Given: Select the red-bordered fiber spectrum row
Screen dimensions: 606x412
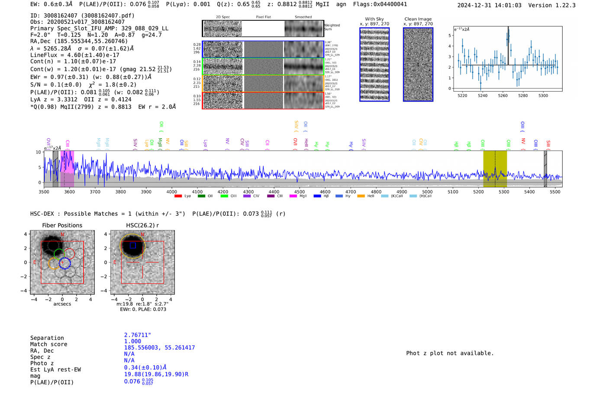Looking at the screenshot, I should [x=263, y=100].
